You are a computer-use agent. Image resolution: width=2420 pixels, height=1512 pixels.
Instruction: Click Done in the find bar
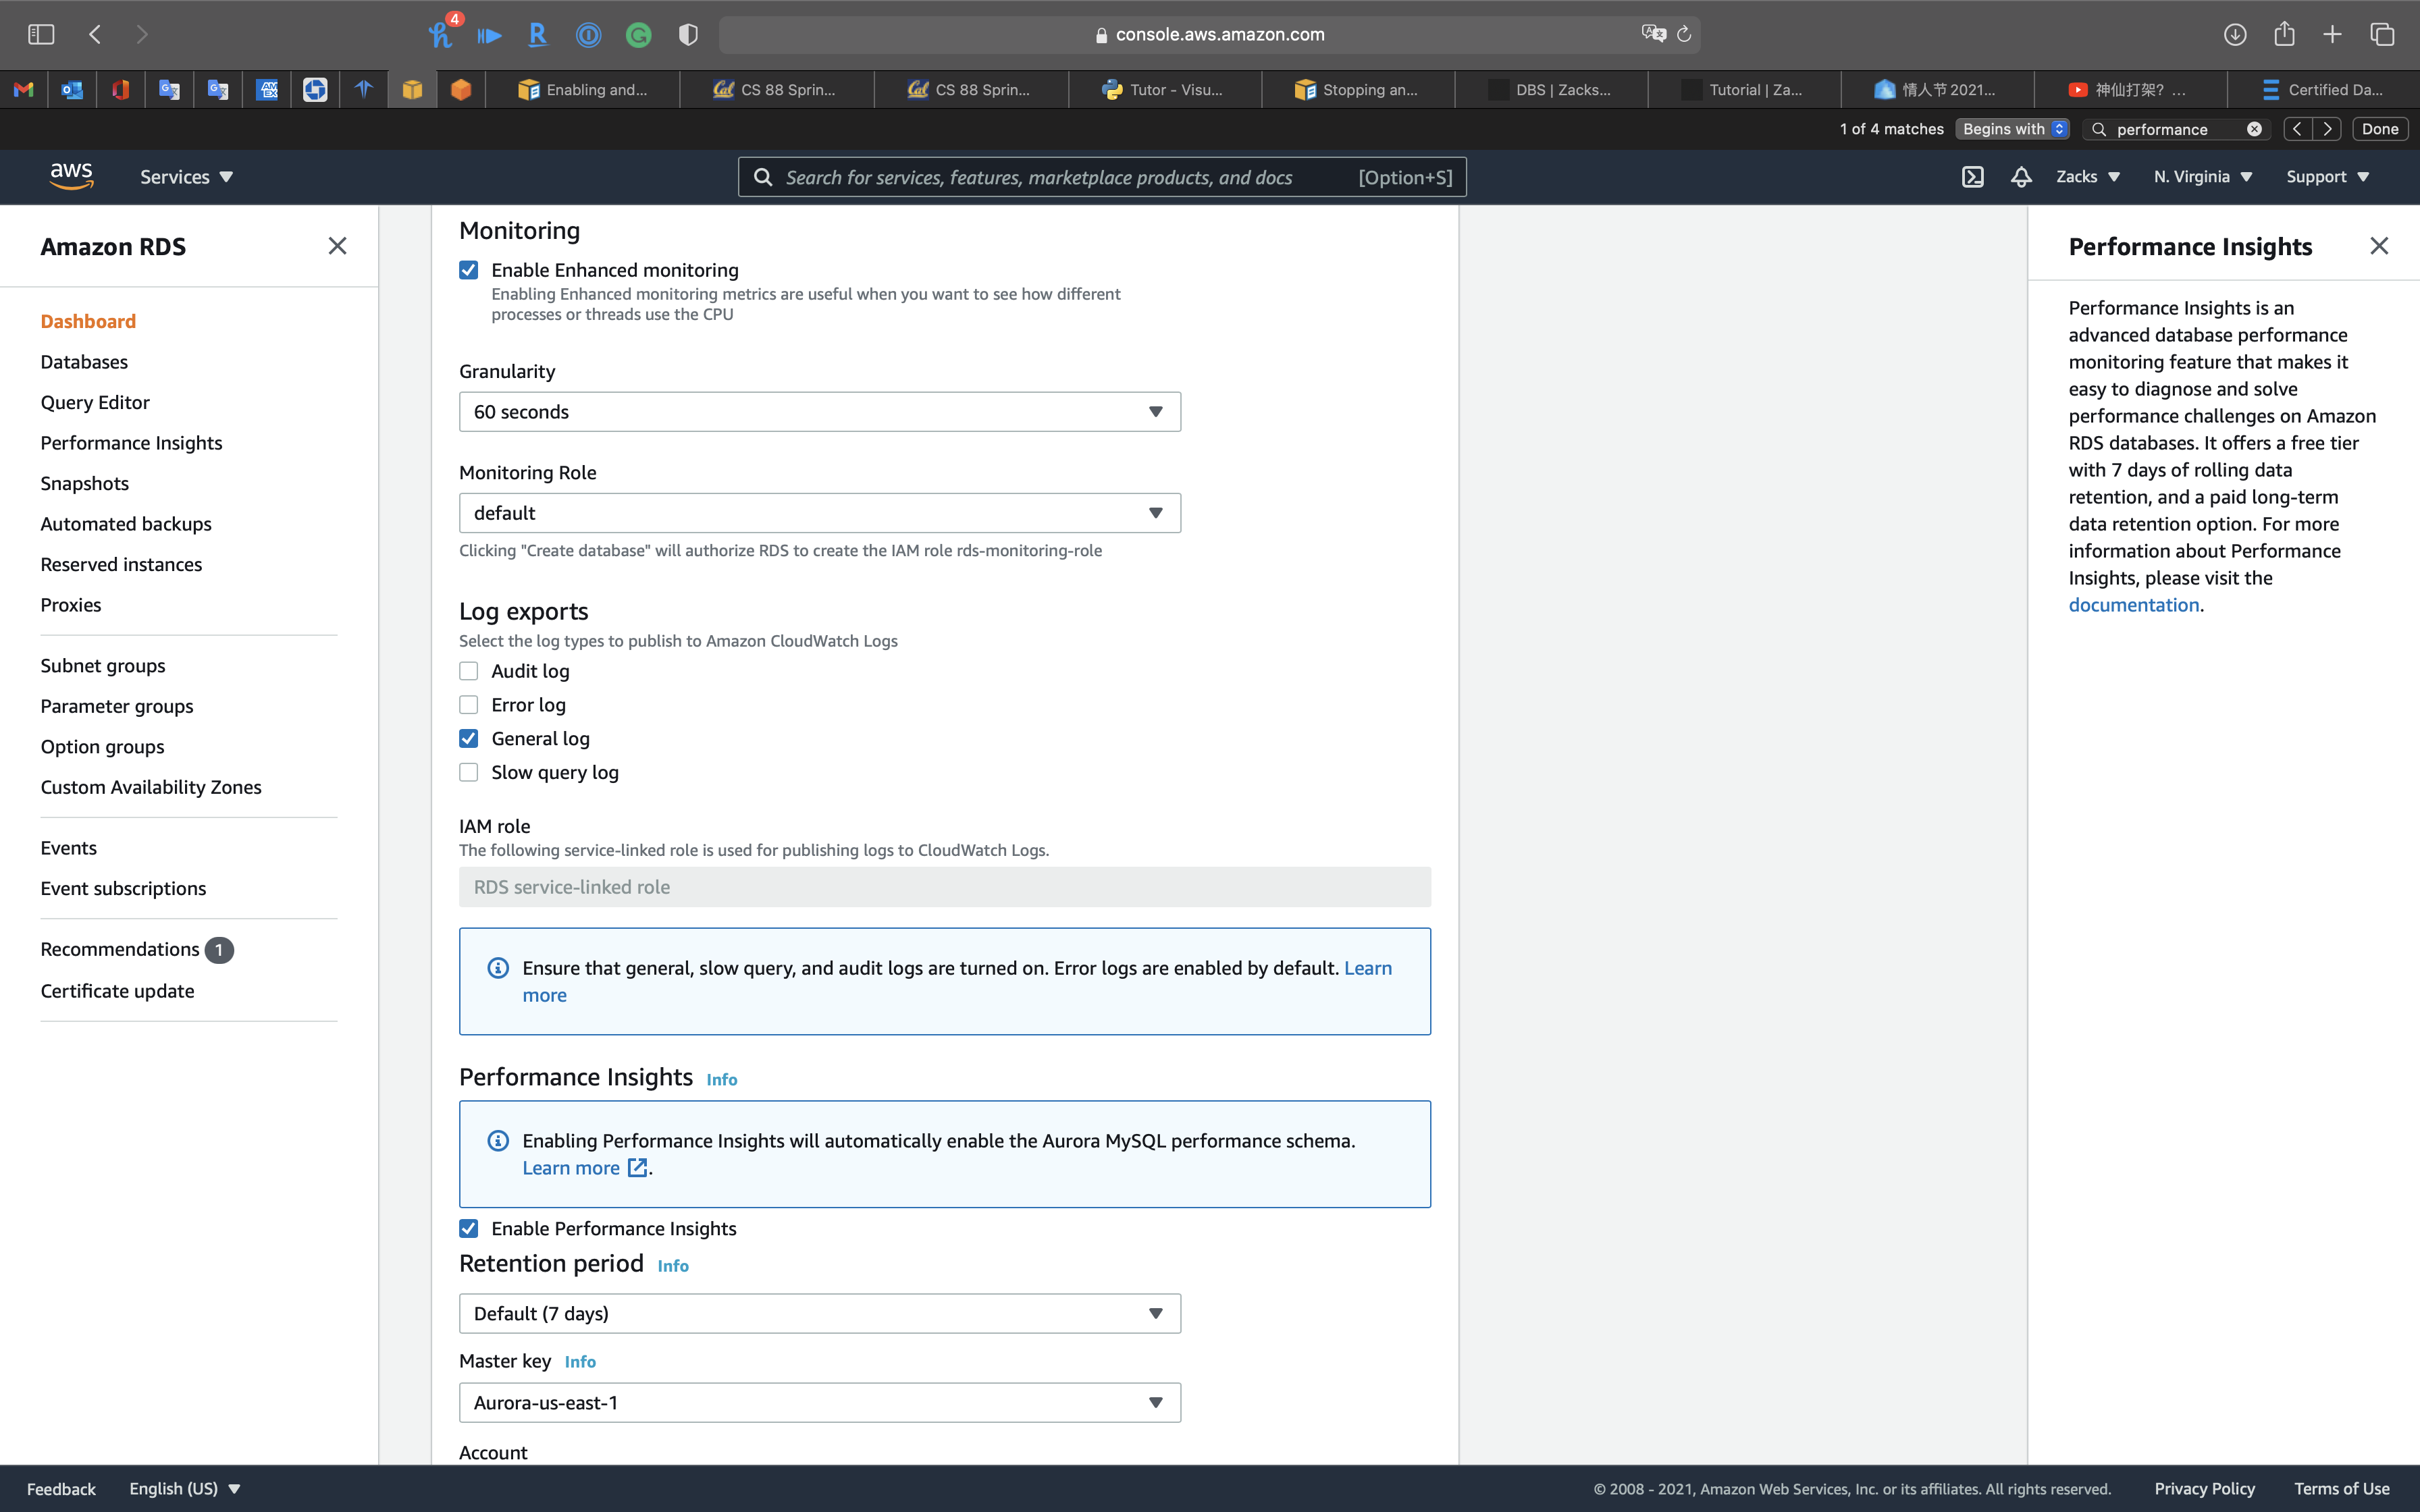2379,129
